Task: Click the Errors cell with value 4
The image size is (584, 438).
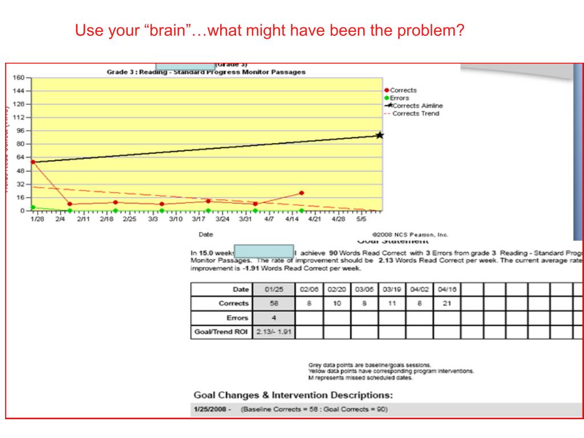Action: point(274,318)
